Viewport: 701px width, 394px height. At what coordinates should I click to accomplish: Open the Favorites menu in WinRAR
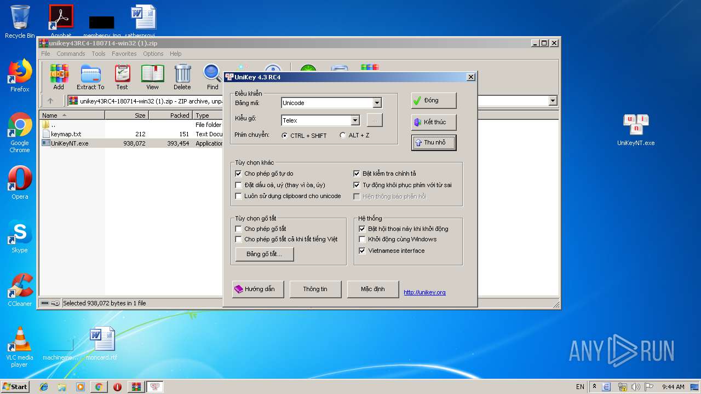[x=124, y=54]
